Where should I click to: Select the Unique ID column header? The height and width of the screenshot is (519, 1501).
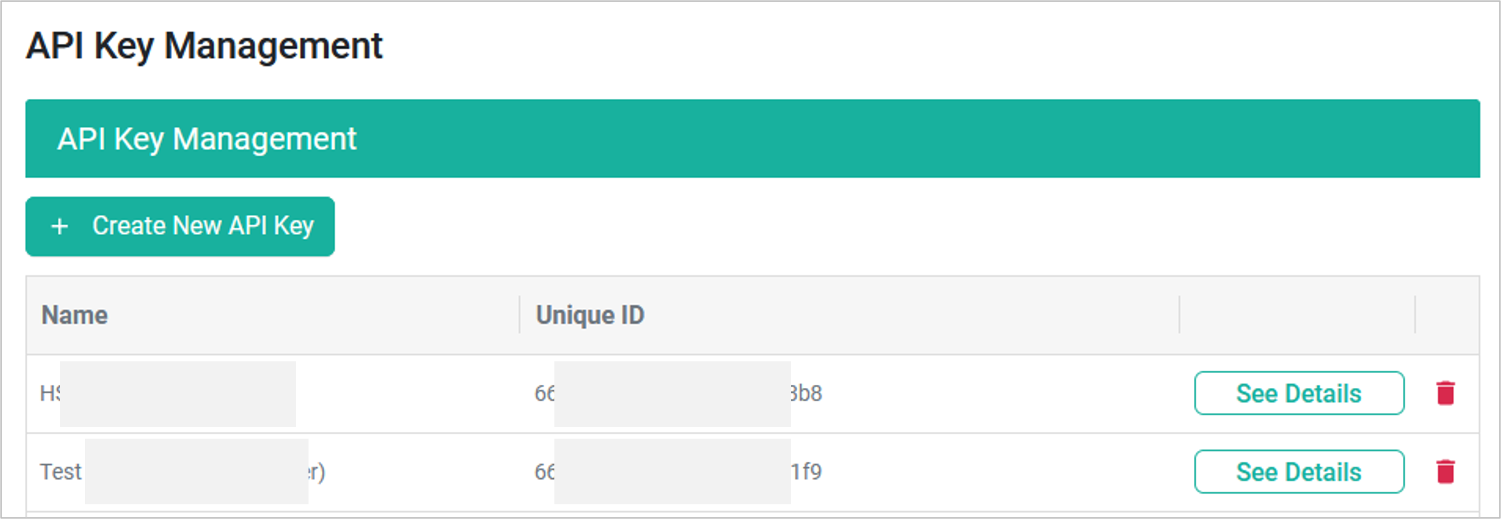[x=590, y=315]
